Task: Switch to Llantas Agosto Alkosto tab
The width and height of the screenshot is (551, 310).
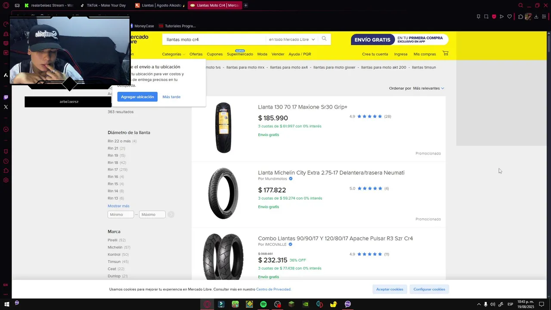Action: point(159,6)
